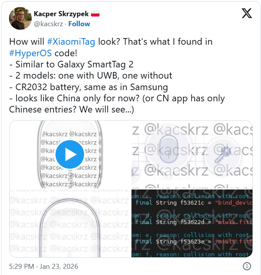Click the Poland flag emoji
Viewport: 261px width, 275px height.
pyautogui.click(x=95, y=14)
